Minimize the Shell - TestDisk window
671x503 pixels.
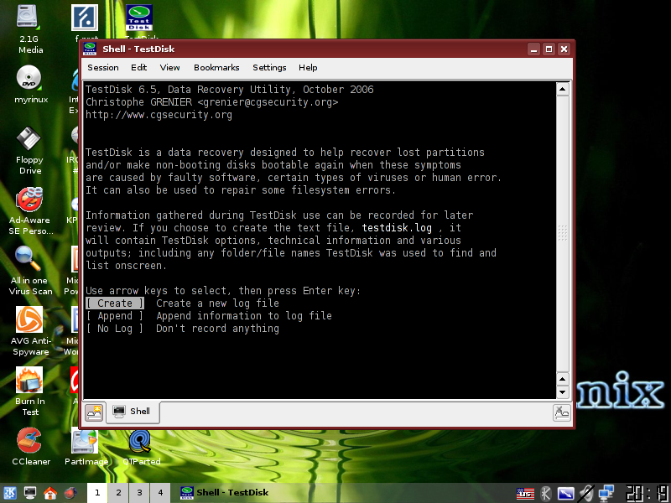coord(533,49)
